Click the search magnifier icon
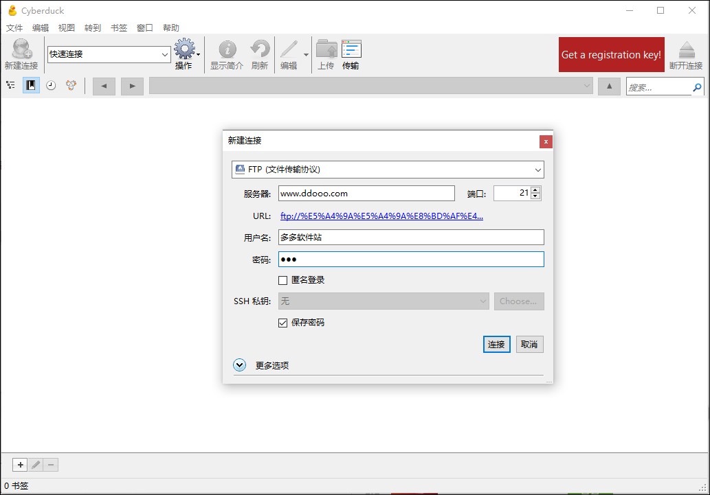 pyautogui.click(x=697, y=87)
